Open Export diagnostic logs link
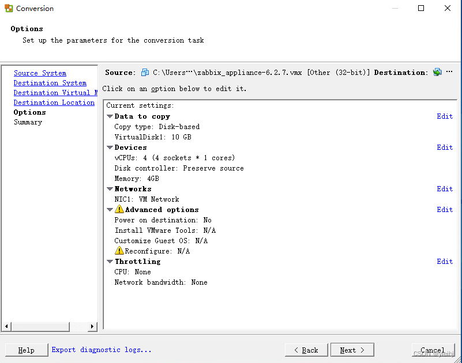Image resolution: width=462 pixels, height=363 pixels. tap(102, 350)
